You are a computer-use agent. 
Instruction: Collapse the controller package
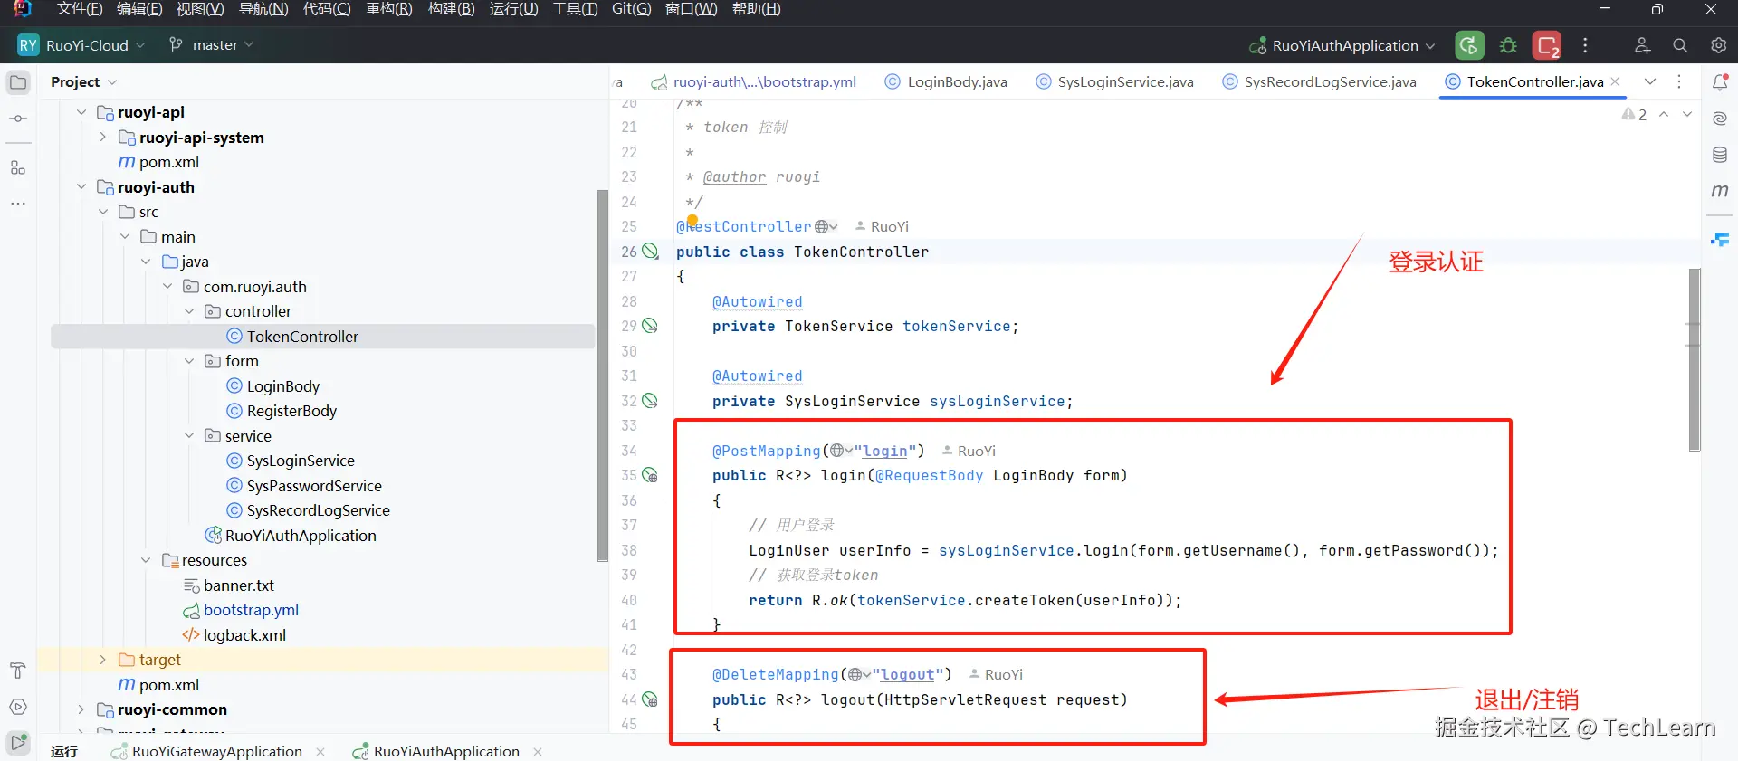(189, 311)
